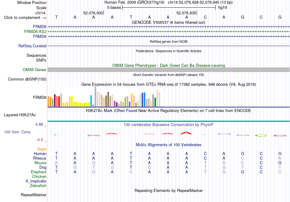This screenshot has height=202, width=290.
Task: Select the Mouse species row label
Action: click(x=40, y=163)
